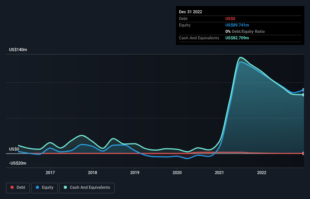Click the 2020 x-axis label

[x=177, y=173]
